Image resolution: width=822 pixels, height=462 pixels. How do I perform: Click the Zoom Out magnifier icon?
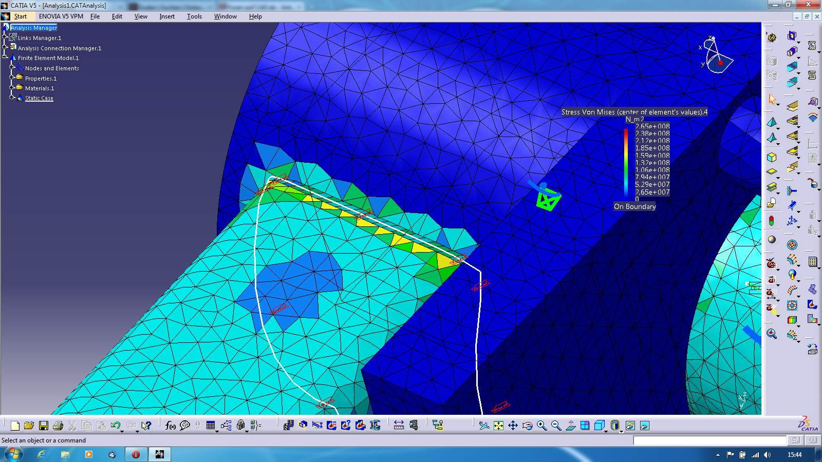pos(556,426)
